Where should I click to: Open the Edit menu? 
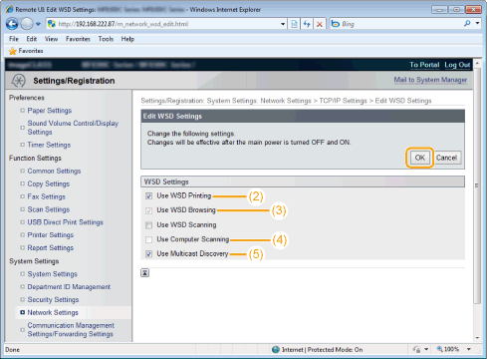pyautogui.click(x=32, y=39)
